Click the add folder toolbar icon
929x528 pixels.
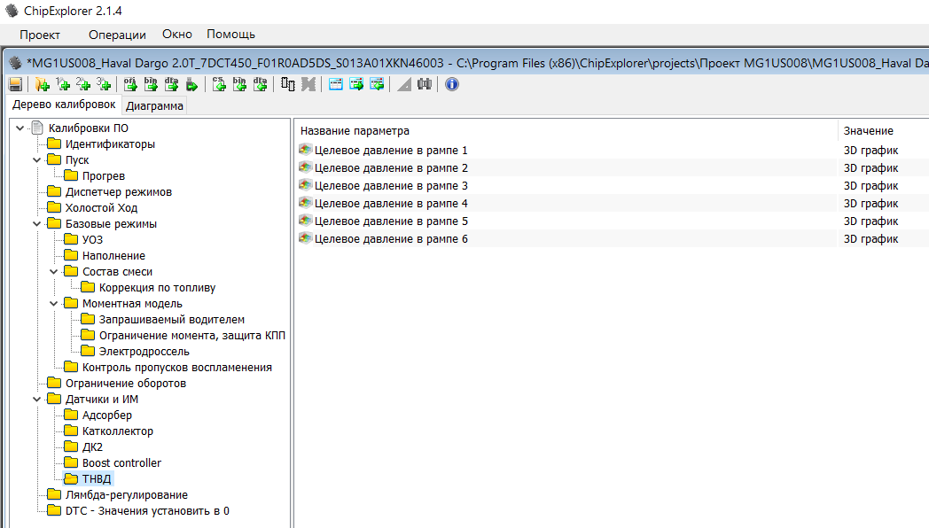pyautogui.click(x=41, y=84)
